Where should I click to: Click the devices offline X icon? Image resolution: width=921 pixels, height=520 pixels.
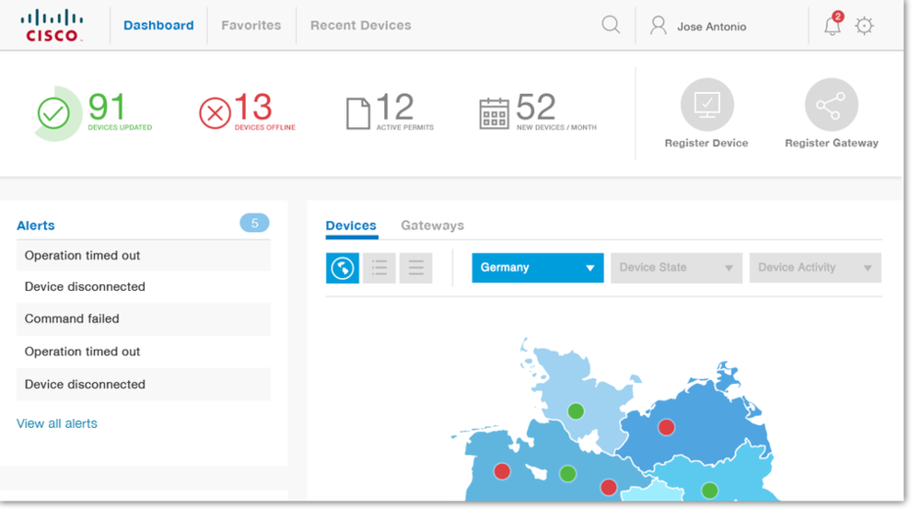tap(215, 113)
